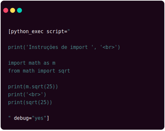Click the closing square bracket
This screenshot has width=165, height=131.
tap(48, 118)
